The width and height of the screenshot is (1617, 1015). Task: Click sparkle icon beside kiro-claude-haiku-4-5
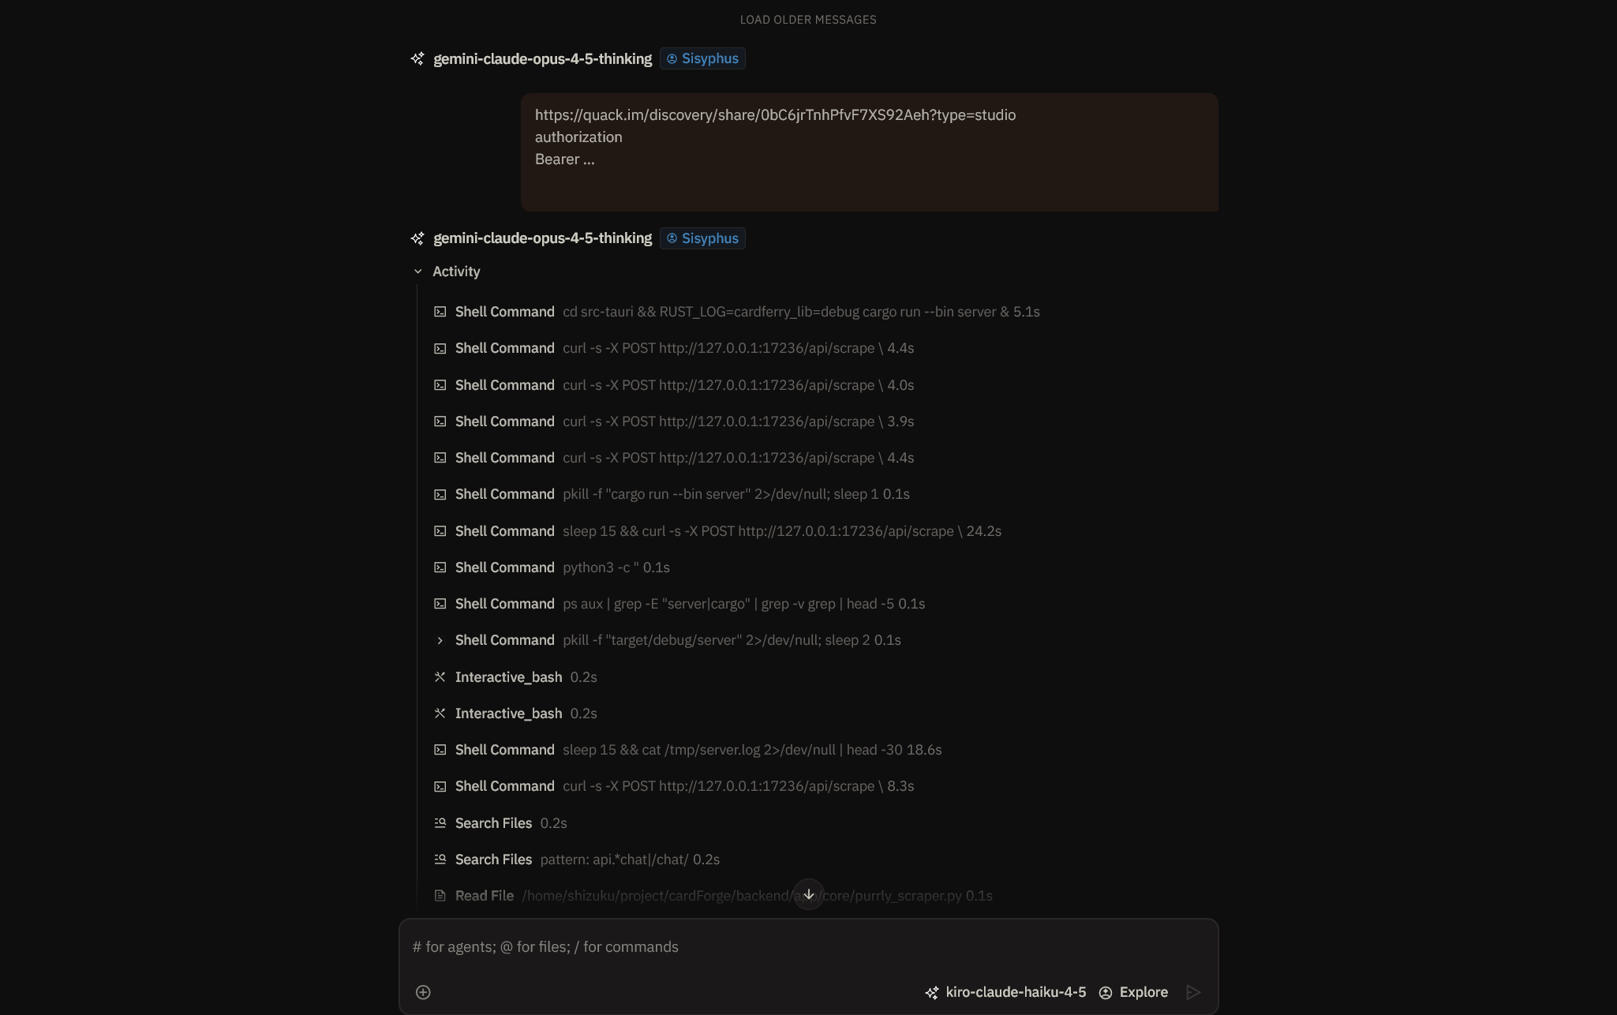(932, 992)
